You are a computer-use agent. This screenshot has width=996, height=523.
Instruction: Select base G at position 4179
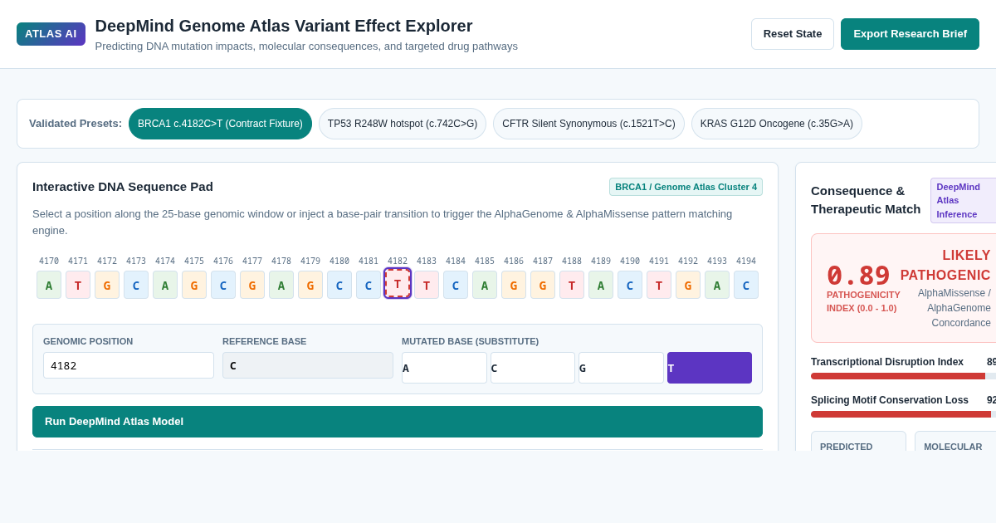[x=310, y=285]
